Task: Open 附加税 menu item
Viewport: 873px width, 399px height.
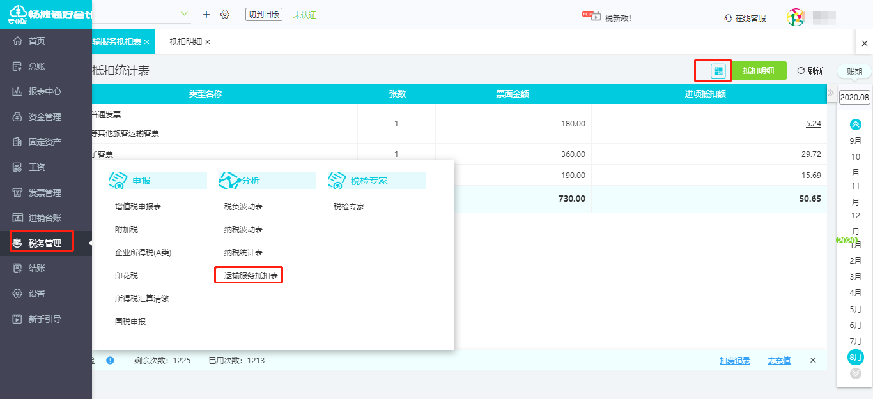Action: [127, 230]
